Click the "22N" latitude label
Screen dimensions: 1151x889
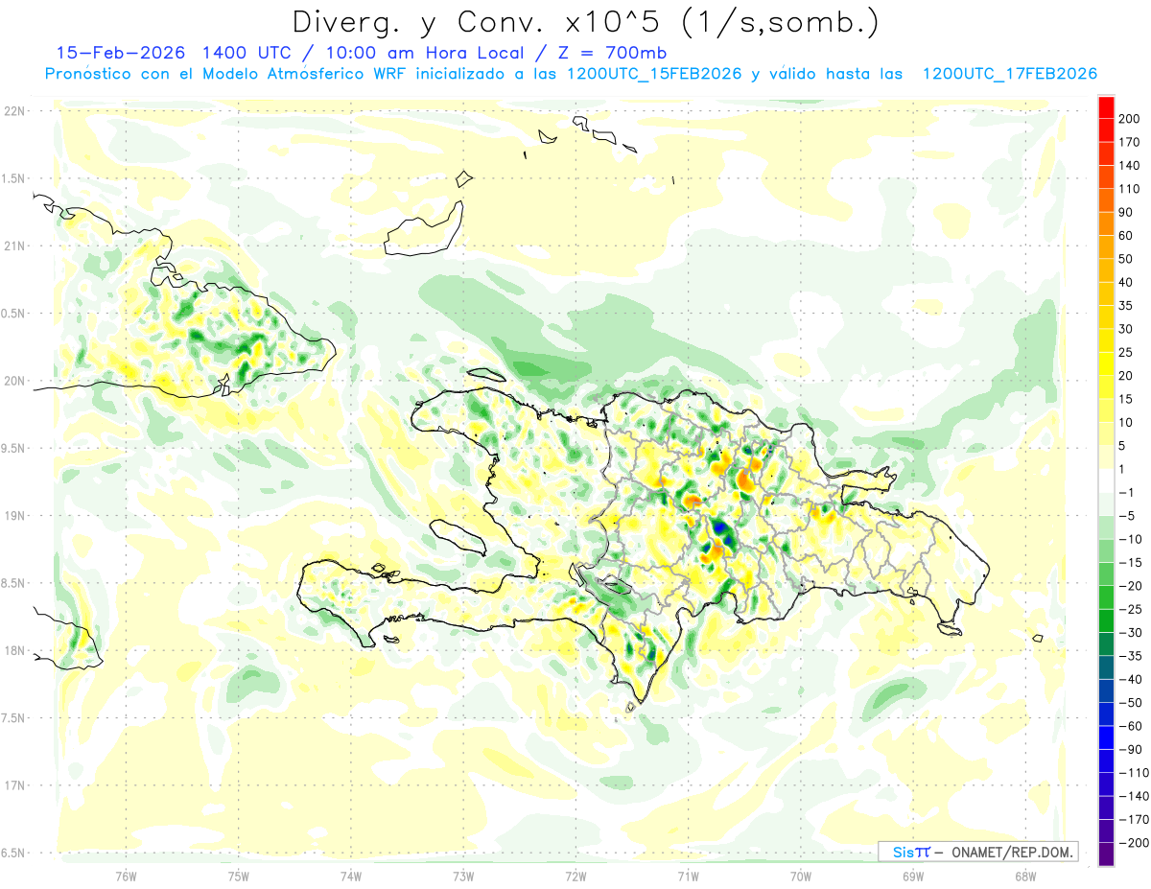coord(15,111)
